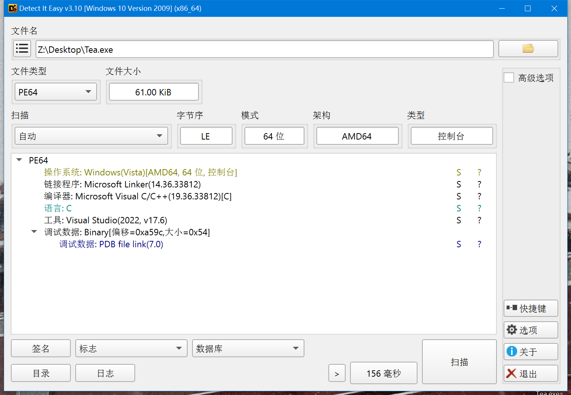Close the Detect It Easy window
571x395 pixels.
[x=554, y=8]
